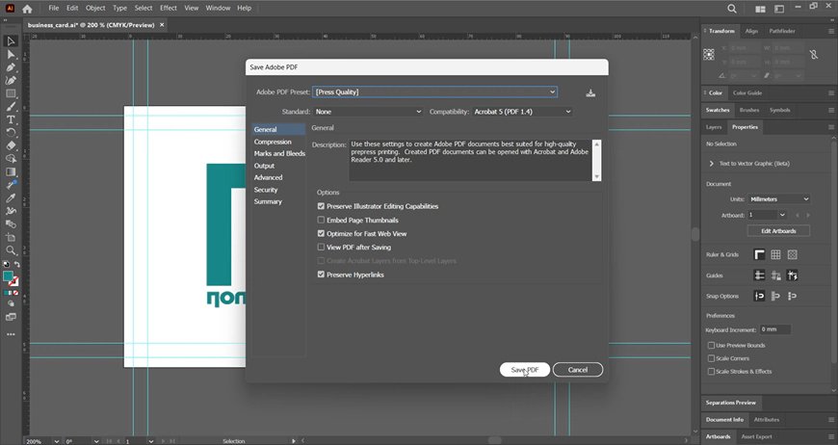Screen dimensions: 838x445
Task: Enable Scale Strokes & Effects checkbox
Action: coord(711,371)
